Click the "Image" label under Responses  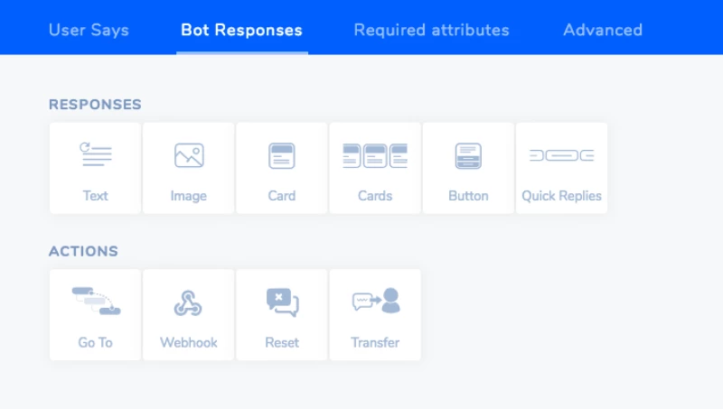point(189,196)
